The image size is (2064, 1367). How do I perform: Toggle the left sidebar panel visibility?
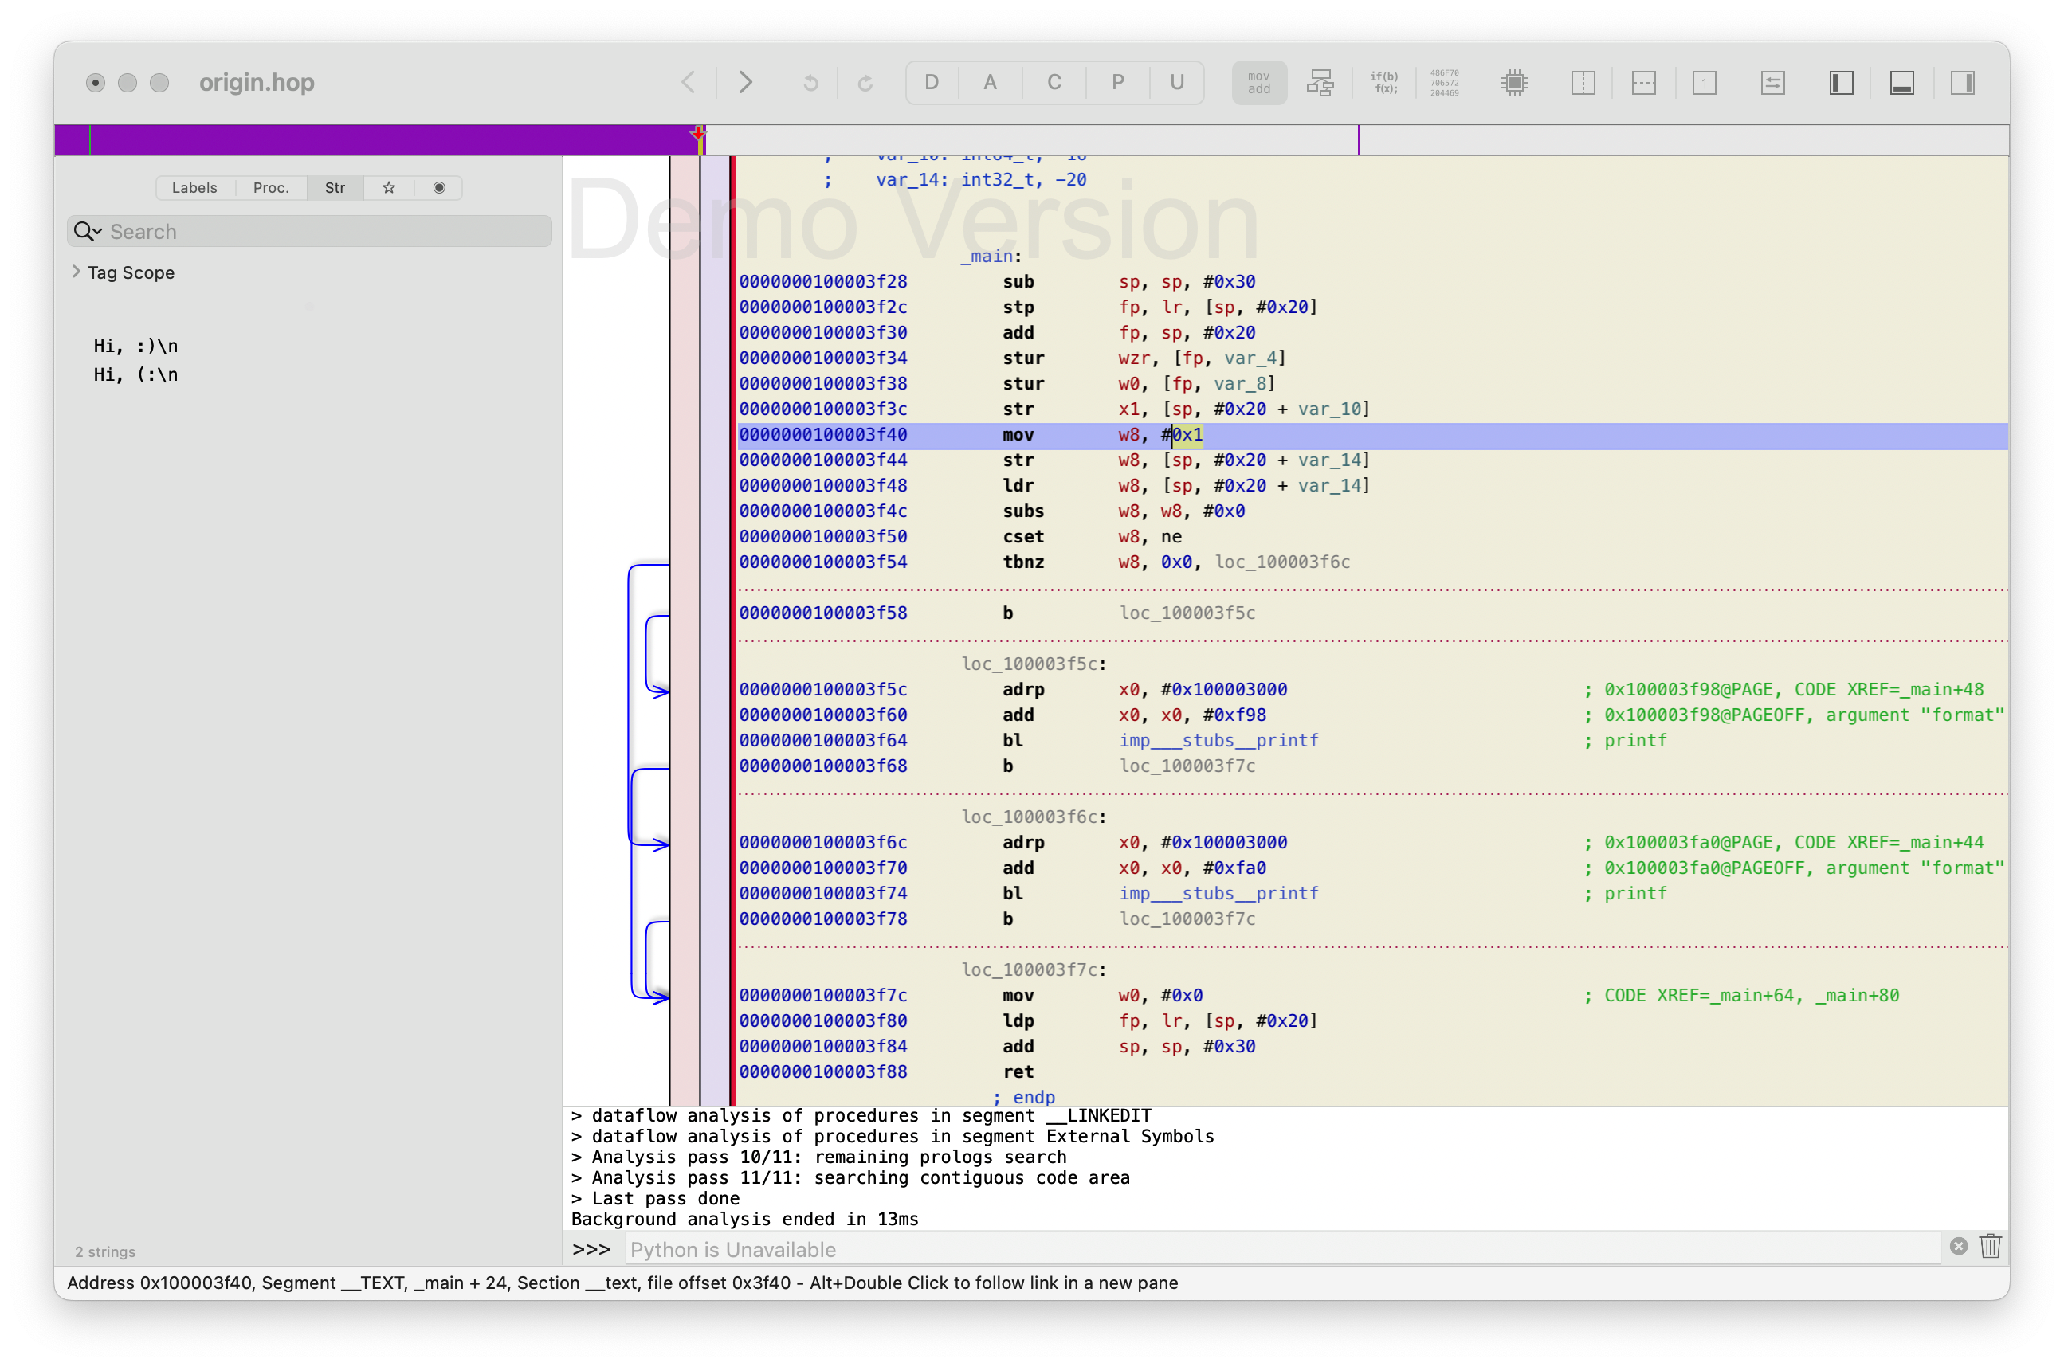pos(1841,83)
